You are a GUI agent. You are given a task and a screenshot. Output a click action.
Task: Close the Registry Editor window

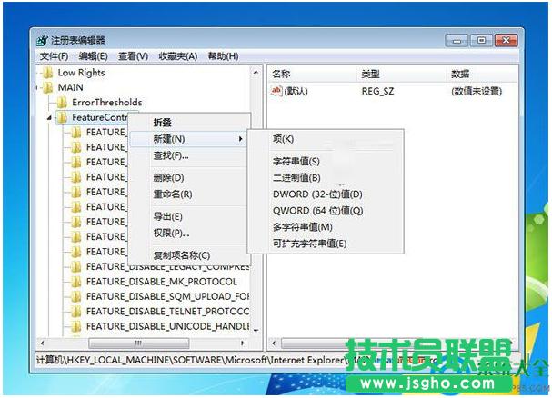[x=506, y=41]
